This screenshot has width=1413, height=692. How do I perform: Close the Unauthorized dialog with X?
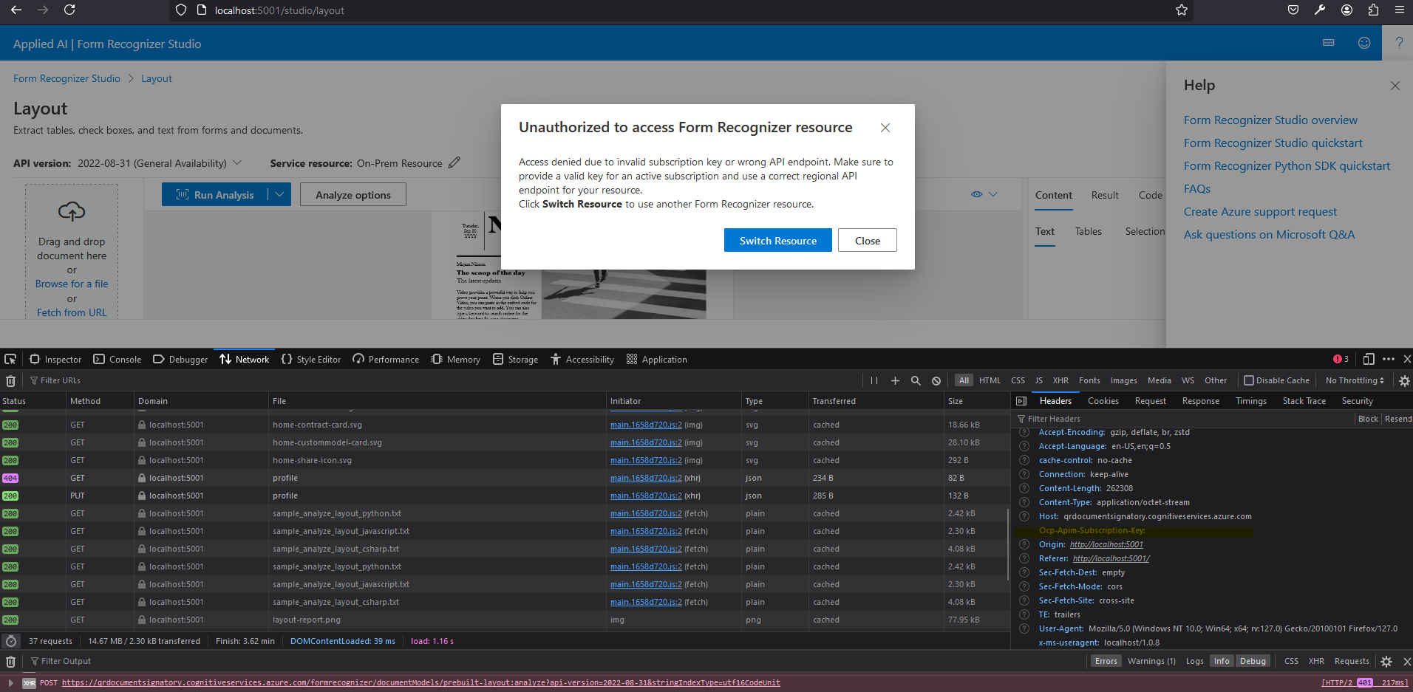pyautogui.click(x=885, y=128)
